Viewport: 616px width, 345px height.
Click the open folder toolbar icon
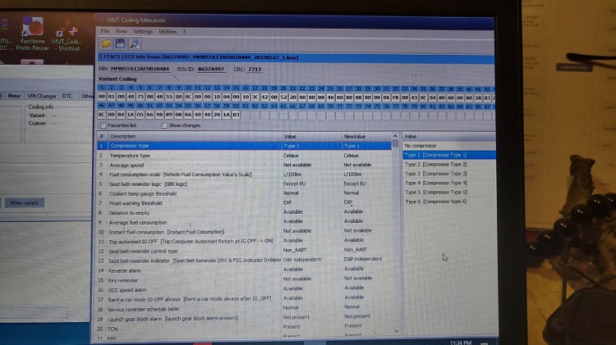pyautogui.click(x=106, y=43)
